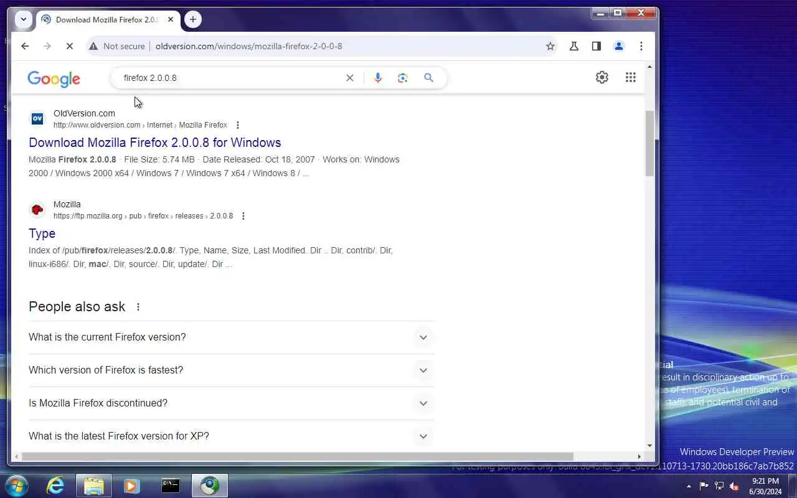Click the page scroll up arrow
This screenshot has width=797, height=498.
(649, 66)
